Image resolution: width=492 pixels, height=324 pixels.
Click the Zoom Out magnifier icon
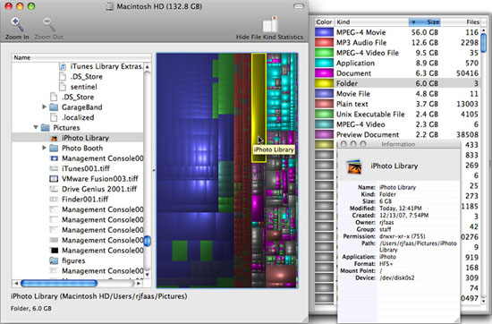click(x=49, y=24)
